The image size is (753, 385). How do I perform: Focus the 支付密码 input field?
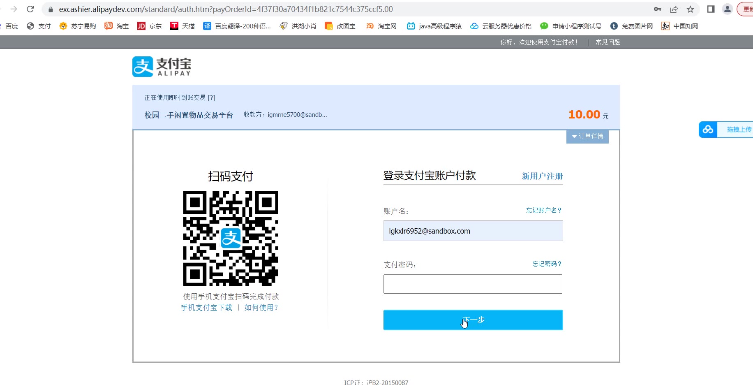tap(473, 284)
